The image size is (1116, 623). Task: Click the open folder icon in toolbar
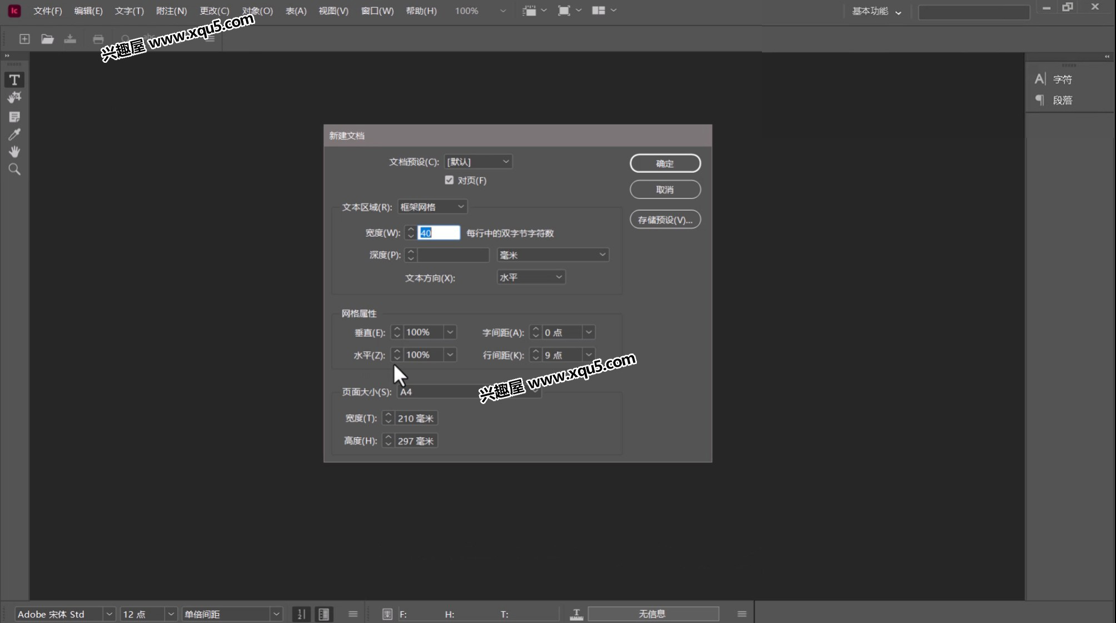pyautogui.click(x=47, y=39)
